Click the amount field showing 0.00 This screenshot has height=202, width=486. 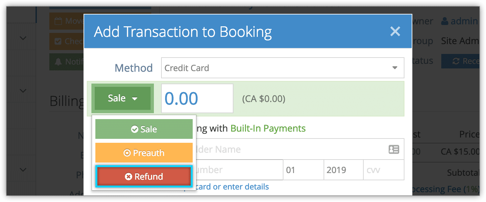coord(197,98)
